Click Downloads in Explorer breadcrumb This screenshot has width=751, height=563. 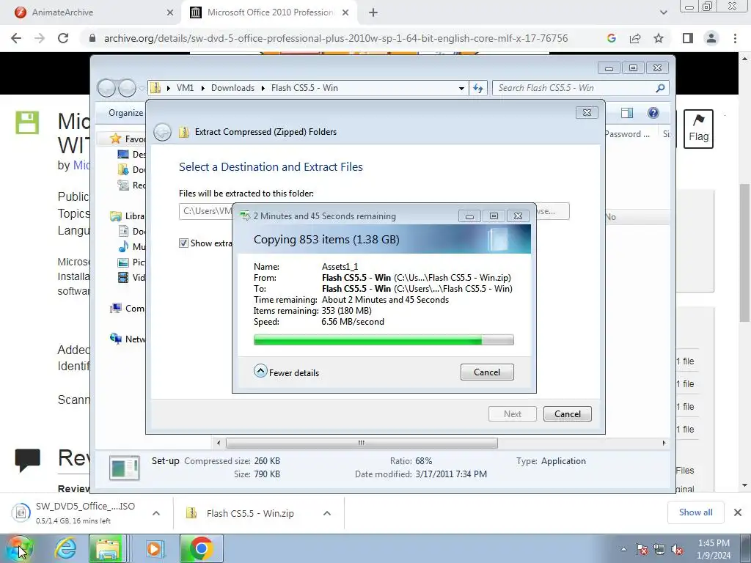232,88
